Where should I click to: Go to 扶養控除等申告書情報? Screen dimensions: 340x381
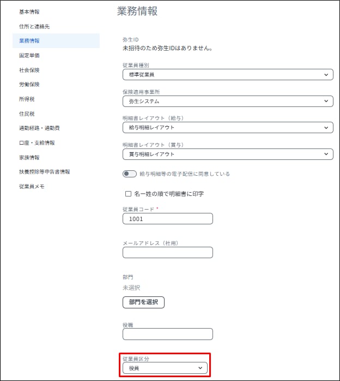[x=45, y=171]
